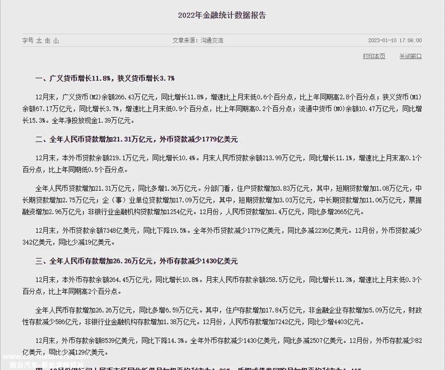Click text 外币存款余额8539亿美元
Viewport: 445px width, 370px height.
pyautogui.click(x=98, y=340)
